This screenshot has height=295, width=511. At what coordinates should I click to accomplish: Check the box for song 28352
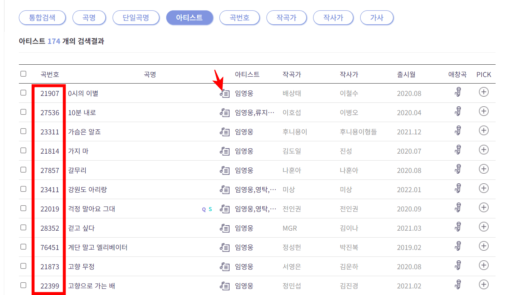point(24,228)
